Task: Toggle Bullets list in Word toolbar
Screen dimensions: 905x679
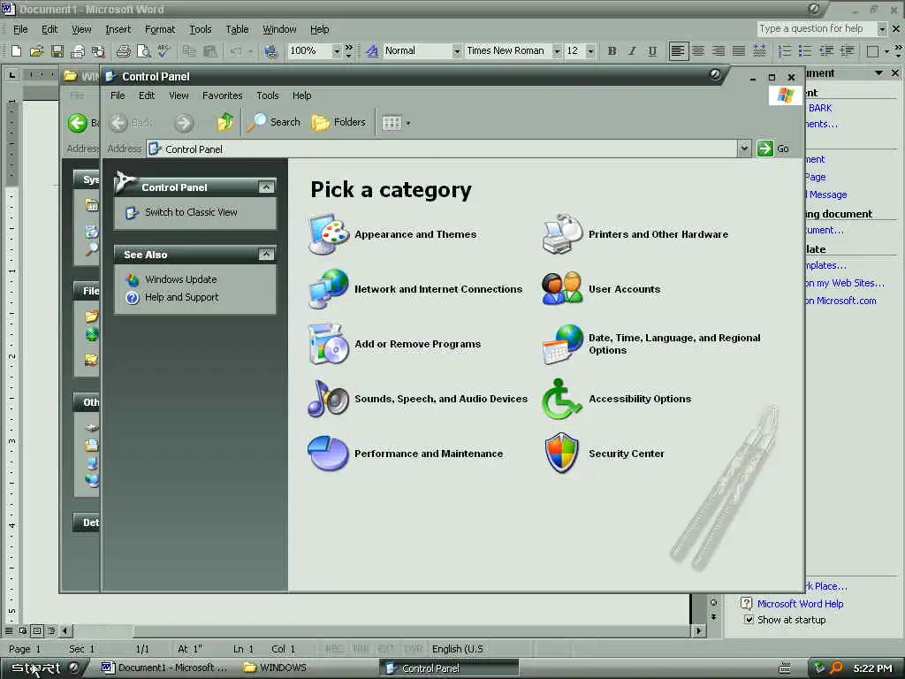Action: point(805,51)
